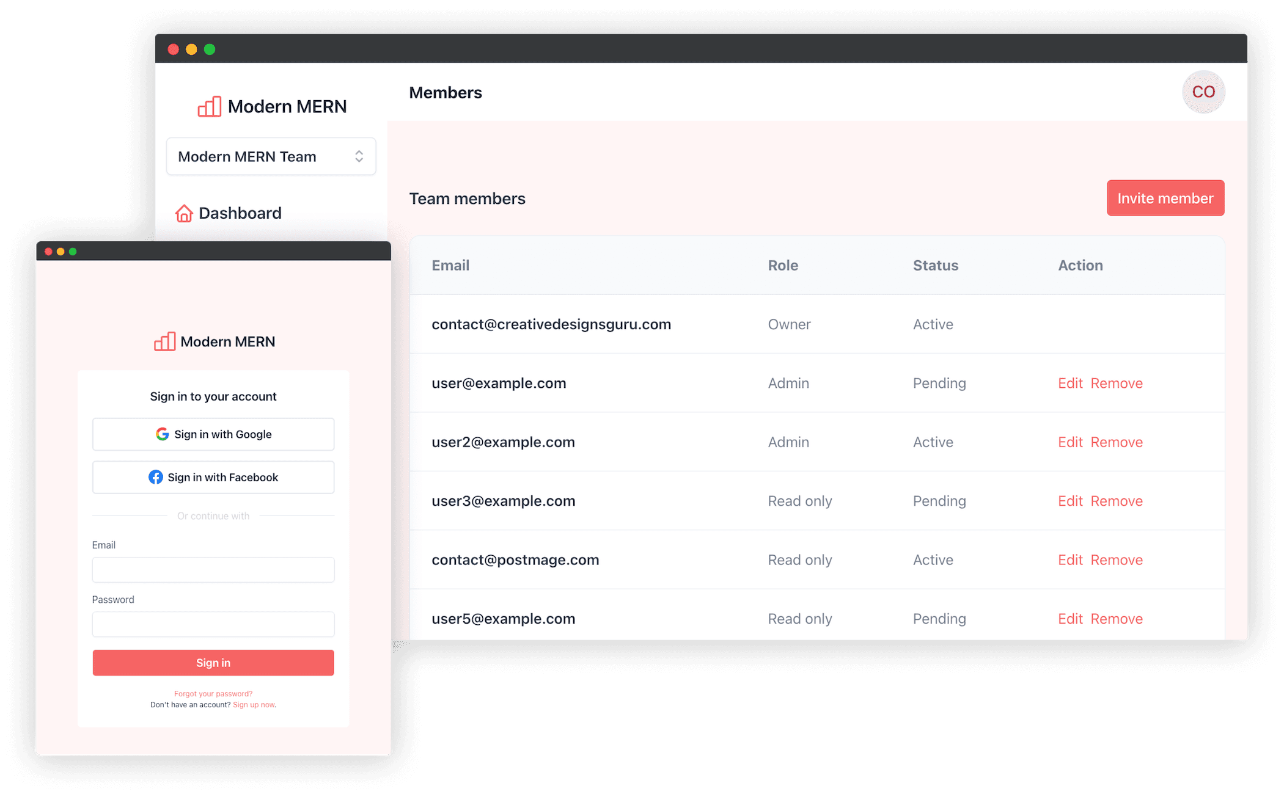Open the Sign up now link
This screenshot has width=1284, height=794.
click(x=253, y=705)
